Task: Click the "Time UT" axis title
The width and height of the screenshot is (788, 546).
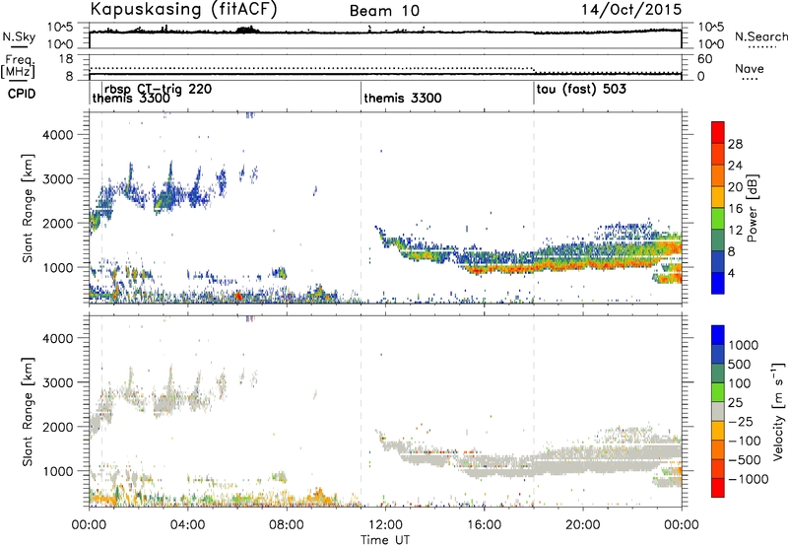Action: (x=385, y=540)
